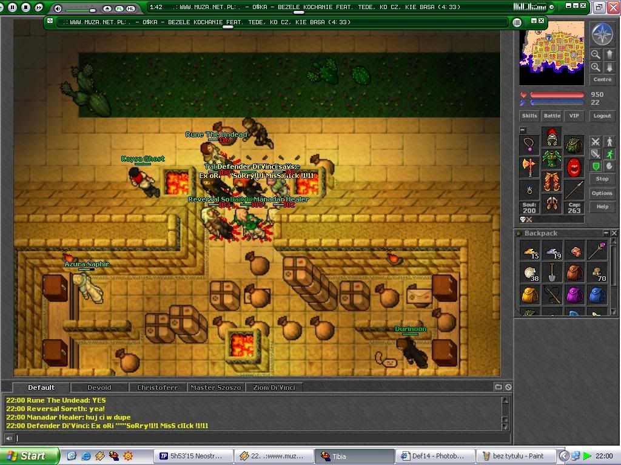Click the green armor slot
Image resolution: width=621 pixels, height=465 pixels.
click(552, 159)
